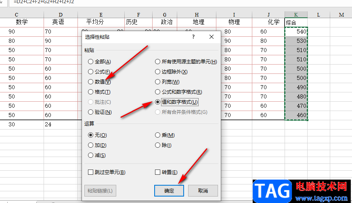The width and height of the screenshot is (352, 203).
Task: Choose the 数值(V) paste option
Action: tap(99, 82)
